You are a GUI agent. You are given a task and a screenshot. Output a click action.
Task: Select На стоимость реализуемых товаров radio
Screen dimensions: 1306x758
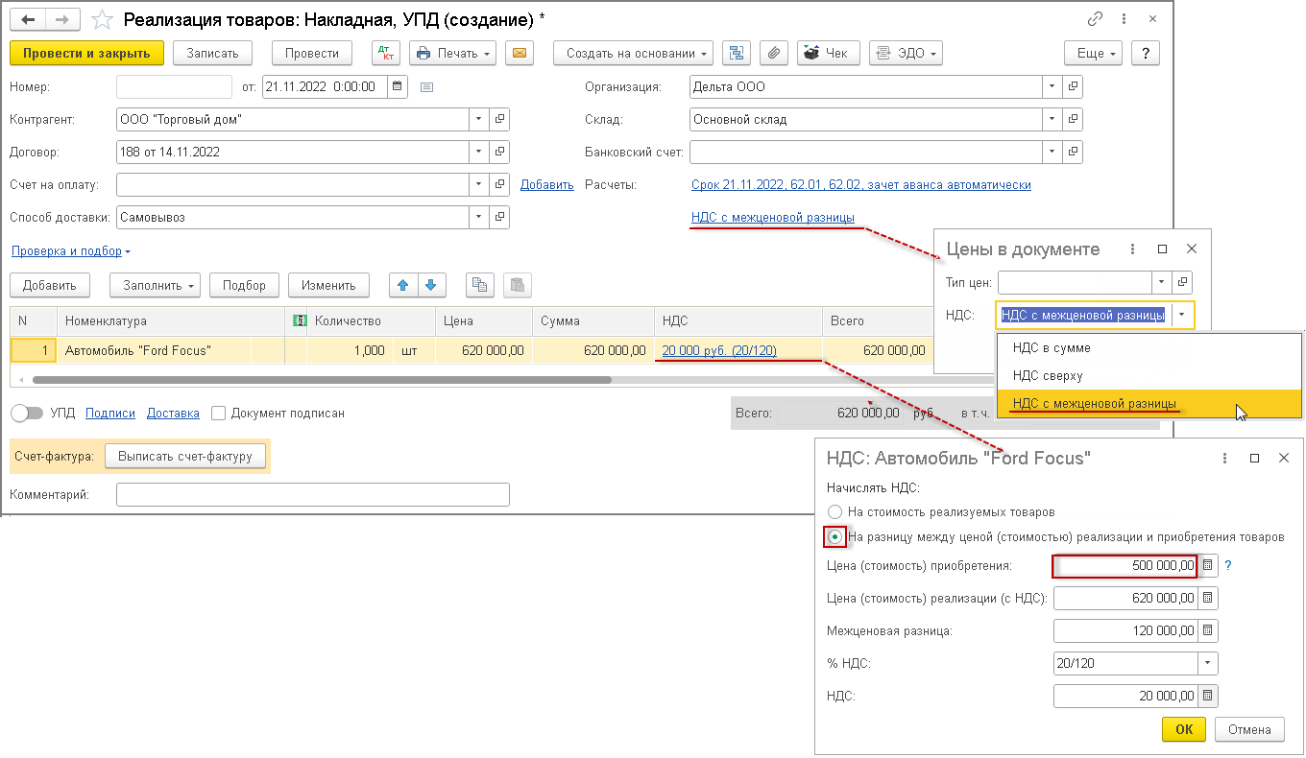point(834,511)
